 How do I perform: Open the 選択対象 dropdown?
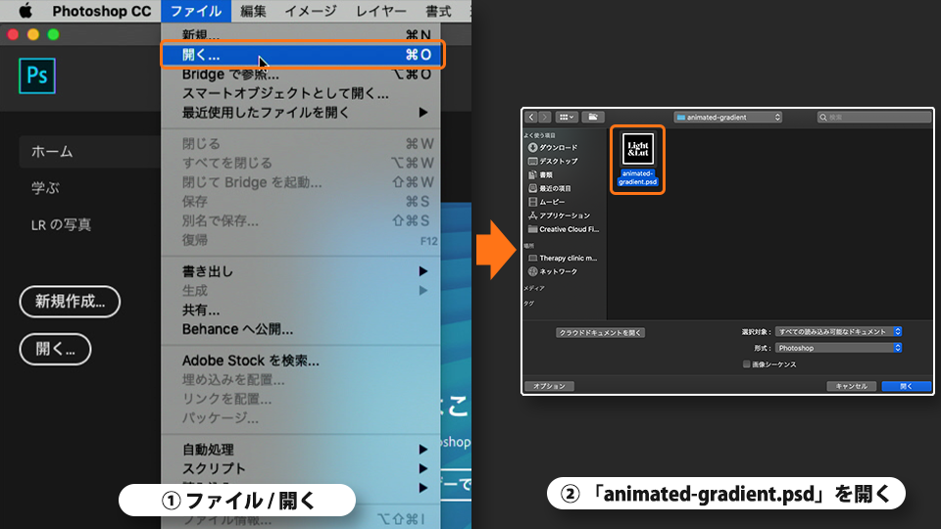click(838, 332)
